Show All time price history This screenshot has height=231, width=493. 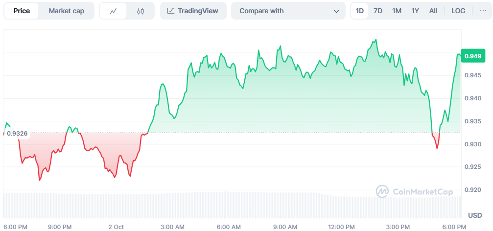click(x=433, y=11)
